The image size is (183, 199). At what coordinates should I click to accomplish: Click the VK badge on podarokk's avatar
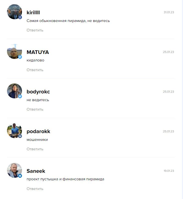point(20,136)
